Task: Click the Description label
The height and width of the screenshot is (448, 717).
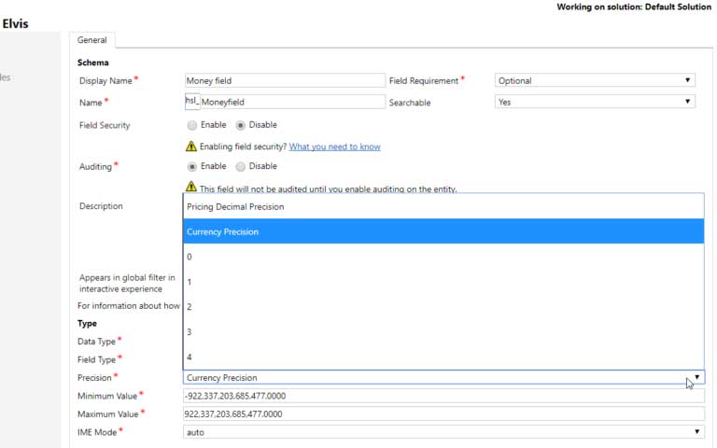Action: (101, 206)
